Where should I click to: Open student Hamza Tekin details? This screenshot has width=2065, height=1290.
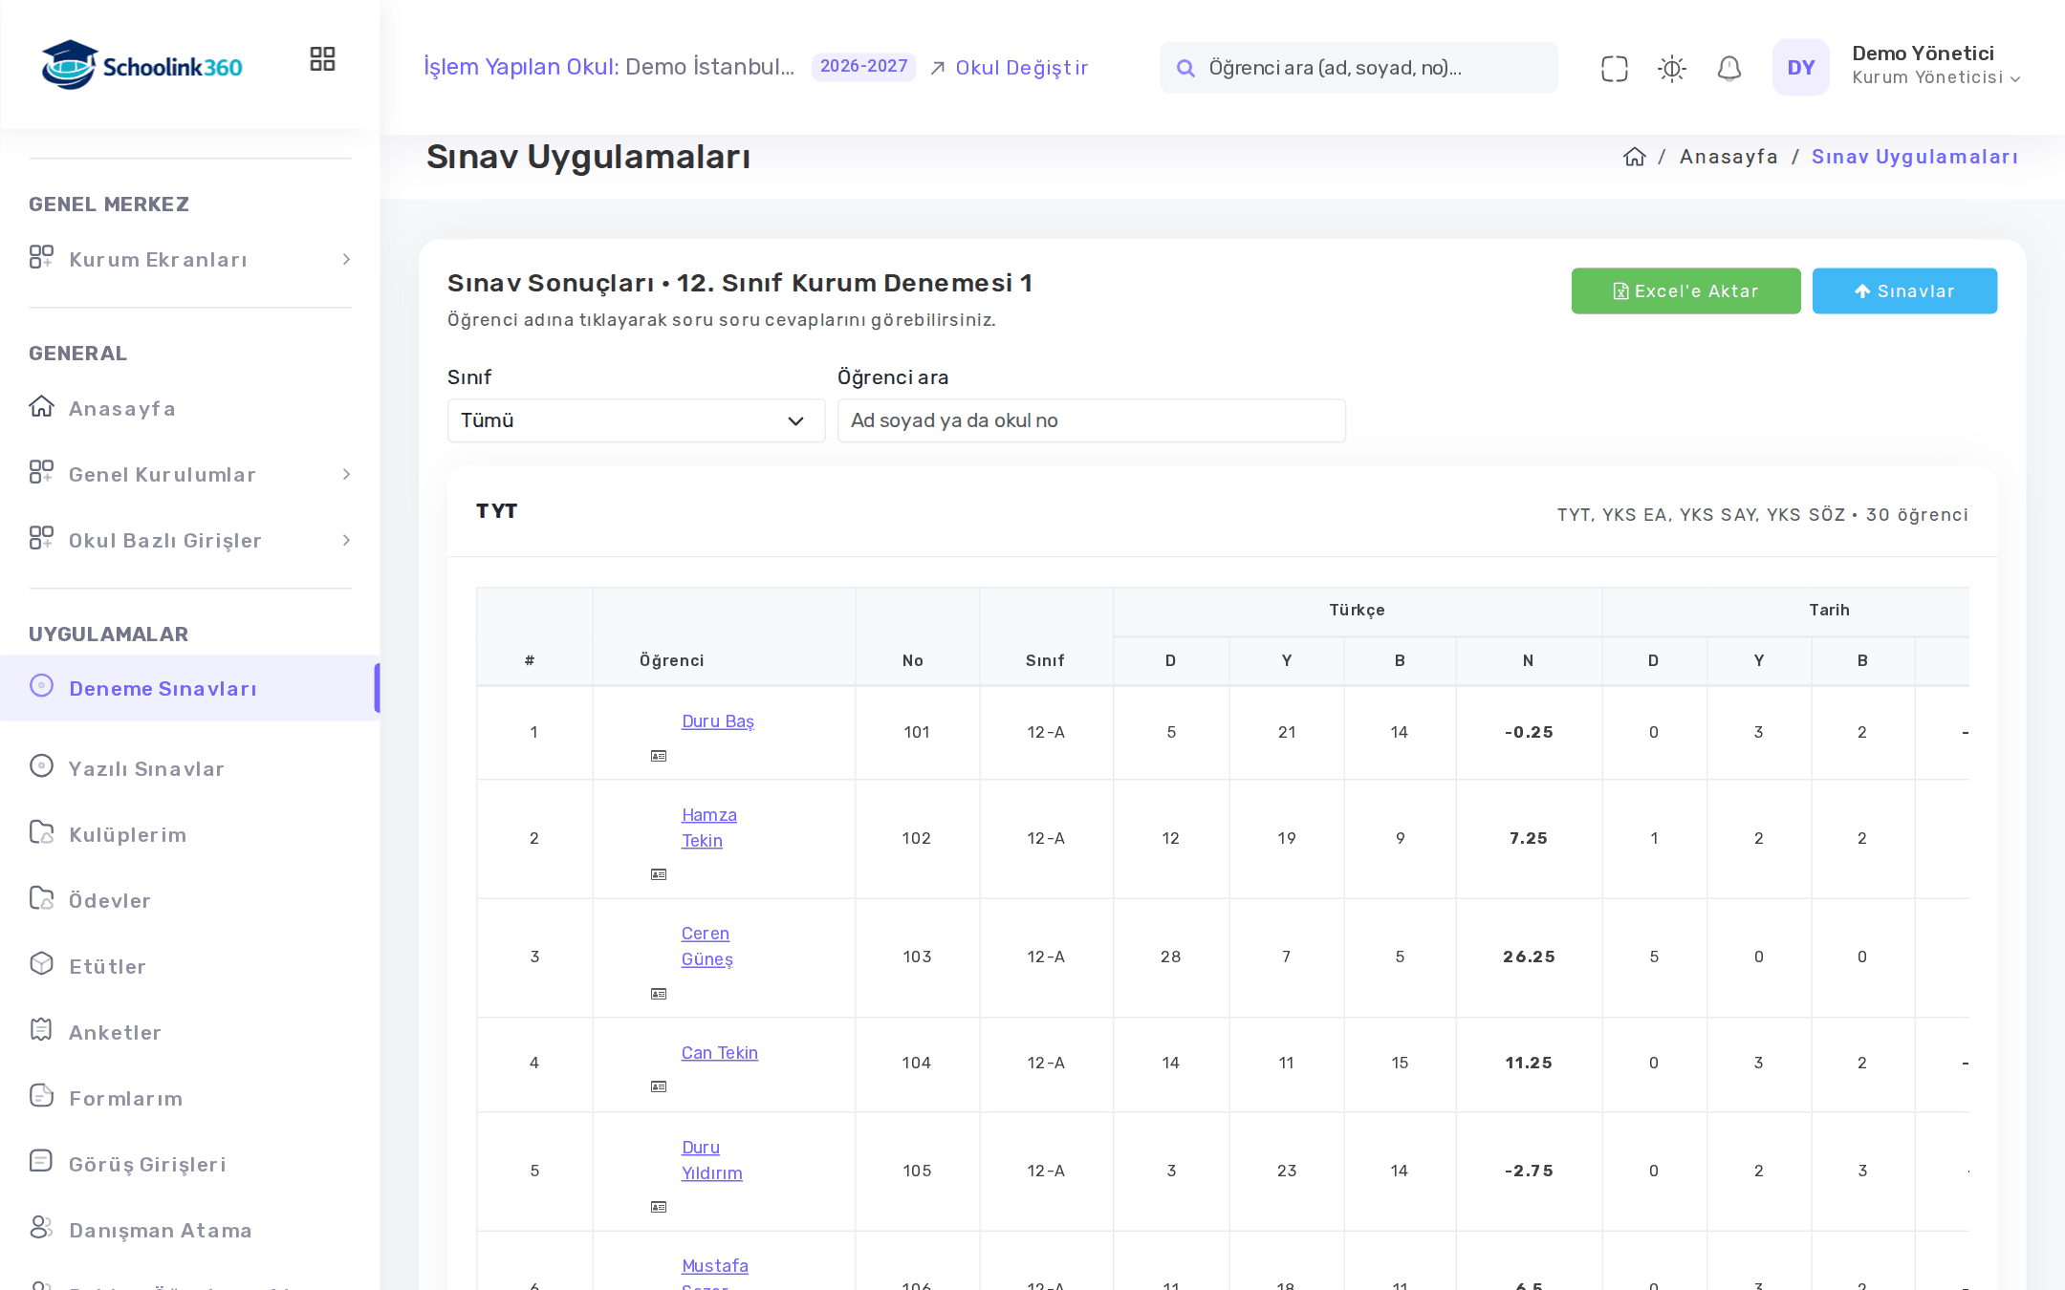tap(709, 828)
